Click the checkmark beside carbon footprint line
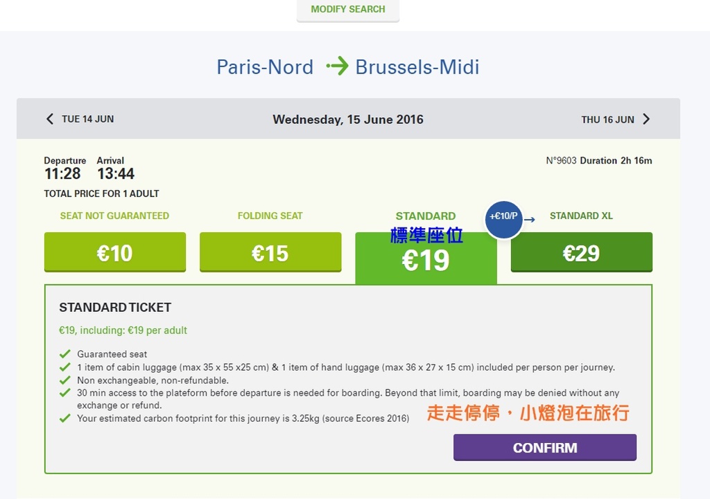 64,418
